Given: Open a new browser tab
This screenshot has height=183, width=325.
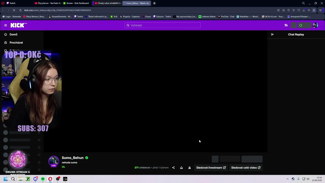Looking at the screenshot, I should click(154, 3).
